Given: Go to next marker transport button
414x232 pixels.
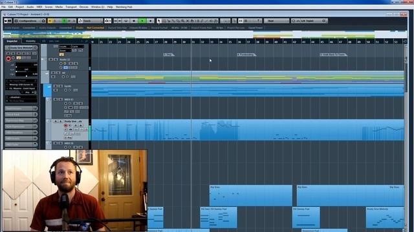Looking at the screenshot, I should click(x=120, y=21).
